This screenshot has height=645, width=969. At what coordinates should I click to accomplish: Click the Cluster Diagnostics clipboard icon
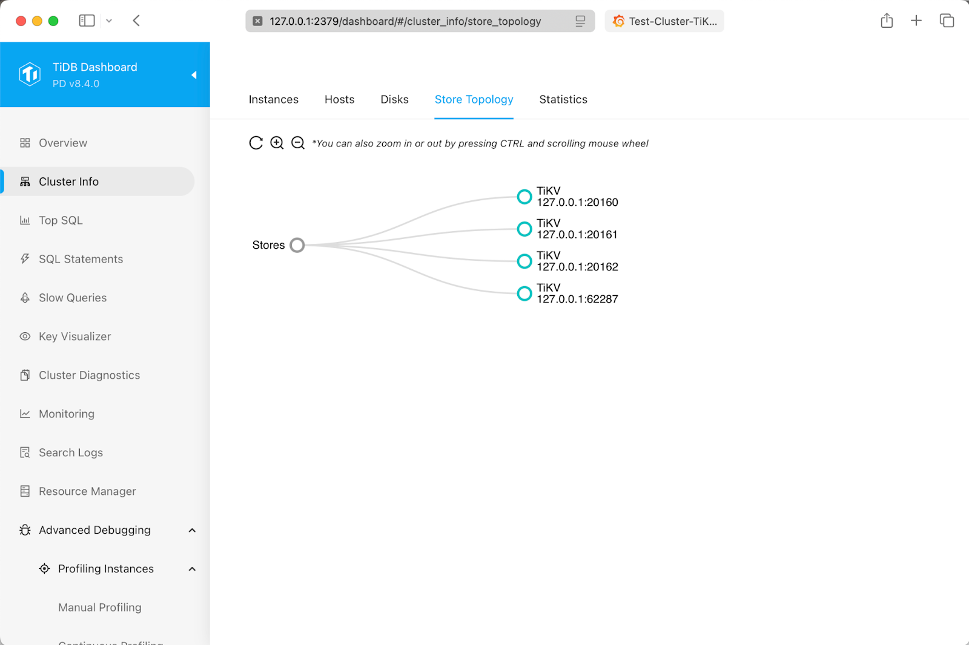click(25, 375)
